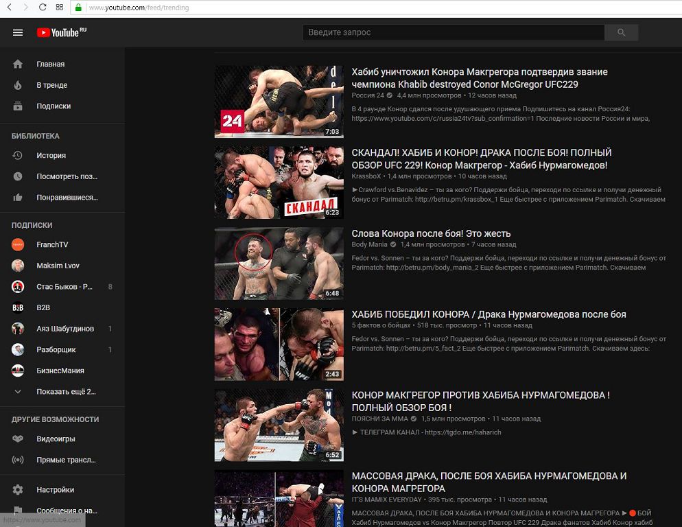
Task: Select the FranchTV subscription
Action: pos(62,244)
